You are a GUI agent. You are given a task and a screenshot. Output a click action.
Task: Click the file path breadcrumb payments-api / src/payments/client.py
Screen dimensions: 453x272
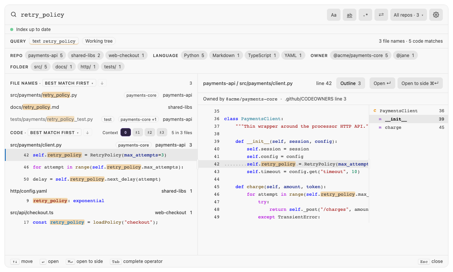click(x=248, y=83)
